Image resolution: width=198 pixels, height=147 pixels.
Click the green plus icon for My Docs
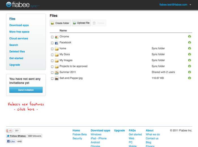190,55
